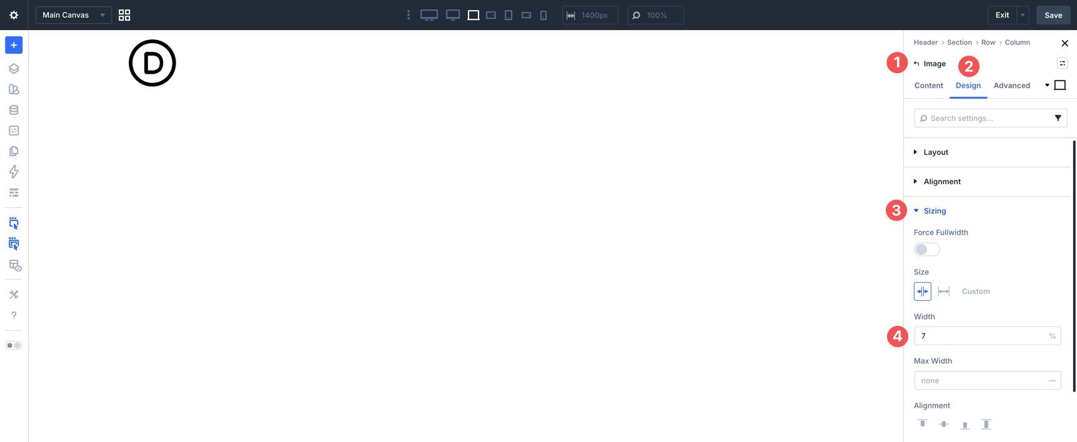Open the settings gear icon
Image resolution: width=1077 pixels, height=442 pixels.
pyautogui.click(x=14, y=15)
